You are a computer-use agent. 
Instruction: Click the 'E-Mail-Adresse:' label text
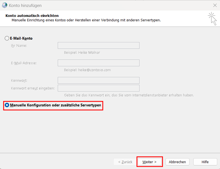tap(24, 63)
